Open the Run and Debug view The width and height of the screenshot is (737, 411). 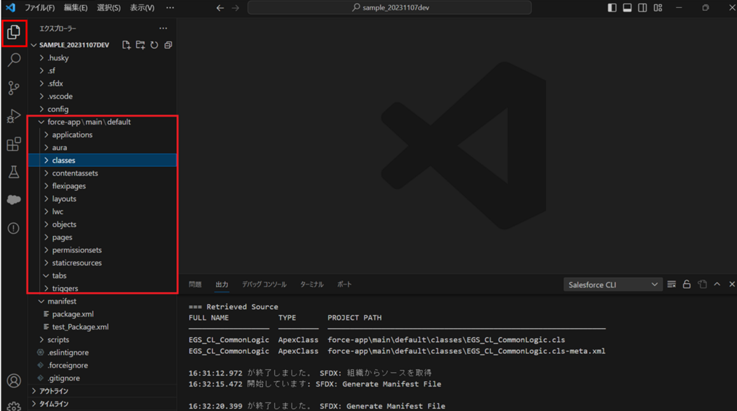pyautogui.click(x=15, y=116)
